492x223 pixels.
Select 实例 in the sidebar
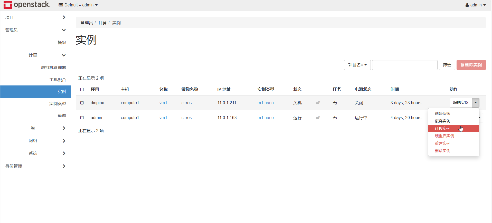coord(35,92)
